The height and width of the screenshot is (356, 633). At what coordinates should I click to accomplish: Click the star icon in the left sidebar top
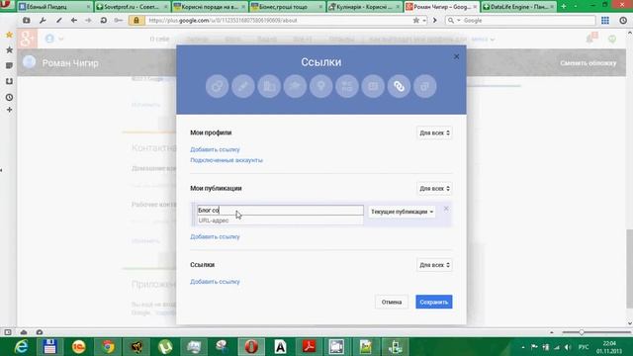pyautogui.click(x=9, y=36)
